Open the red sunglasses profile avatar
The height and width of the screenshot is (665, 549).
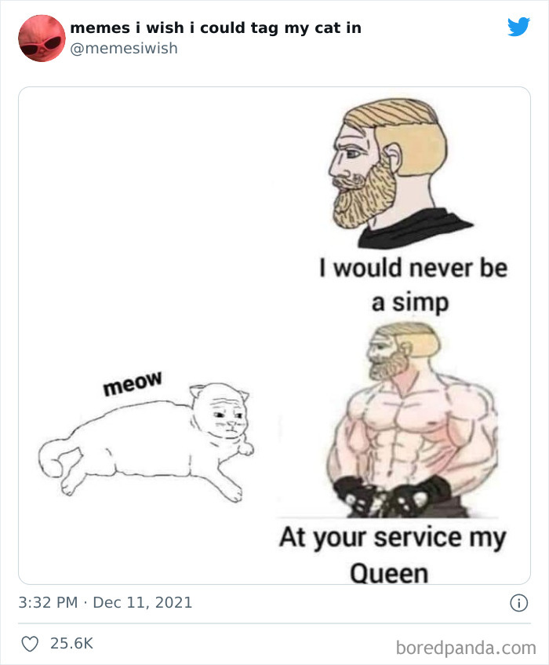coord(42,38)
